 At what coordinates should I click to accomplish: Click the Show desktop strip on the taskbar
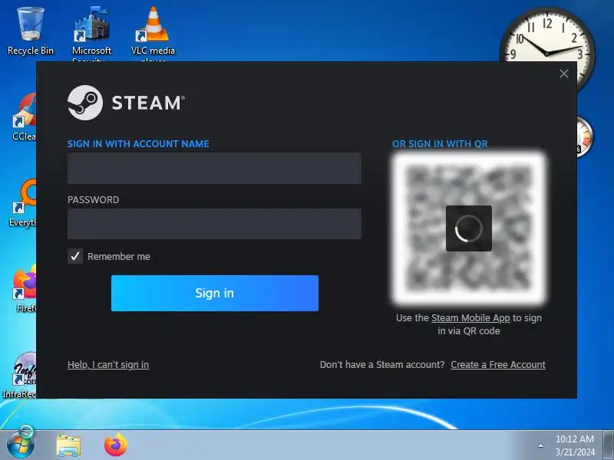pyautogui.click(x=609, y=445)
